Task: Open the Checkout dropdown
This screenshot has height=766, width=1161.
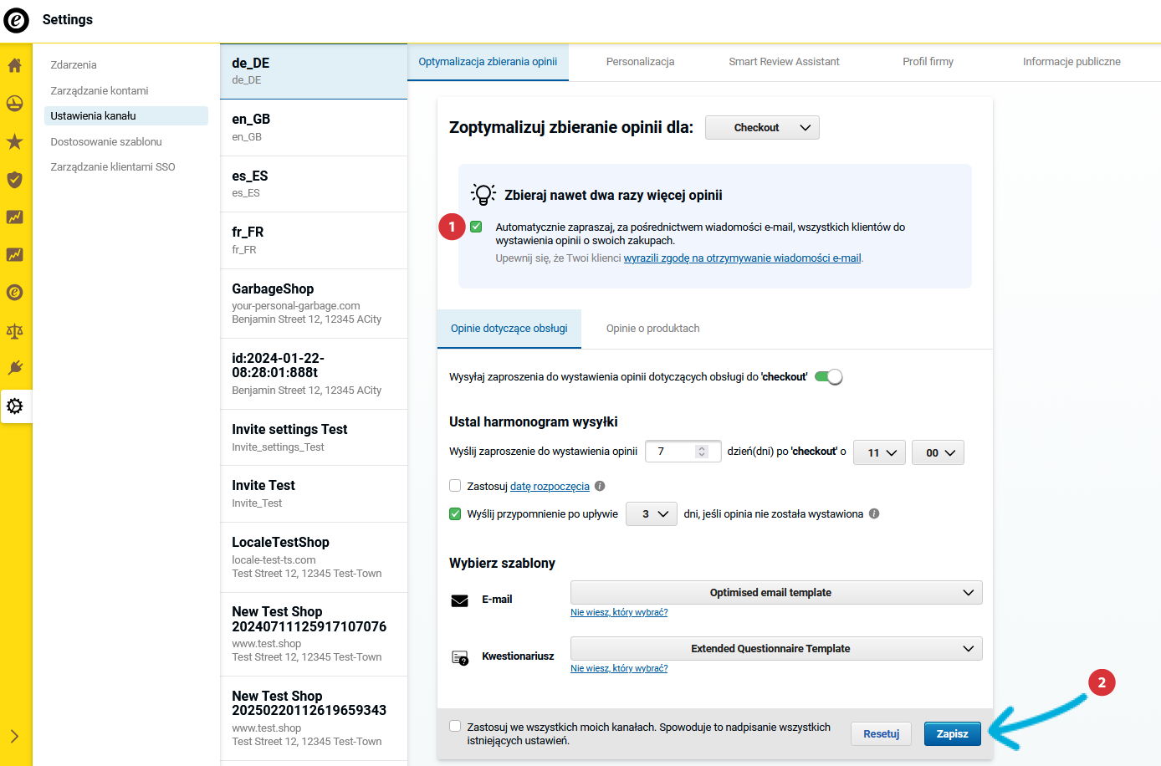Action: click(761, 128)
